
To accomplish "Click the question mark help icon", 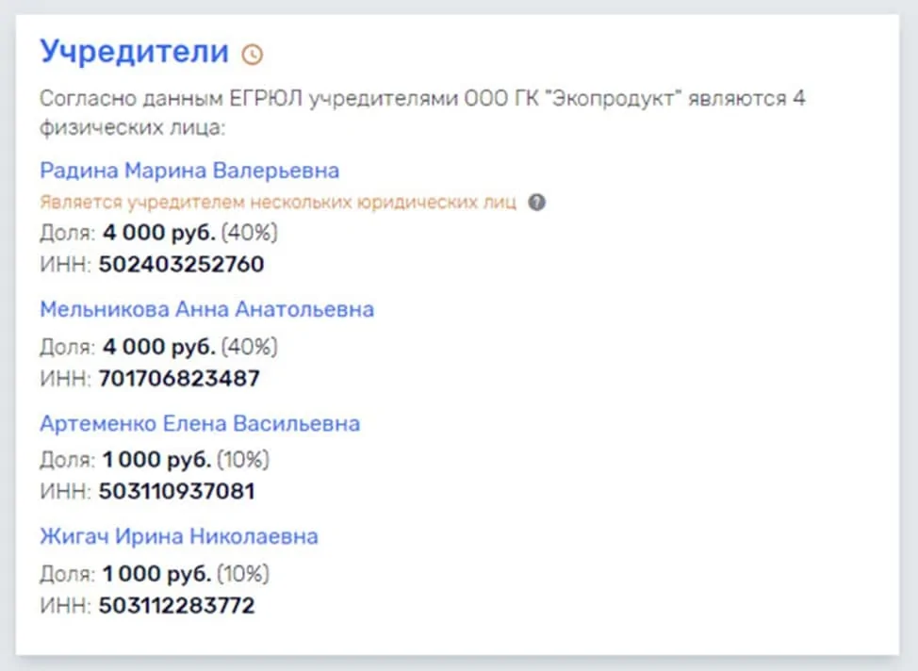I will pos(536,202).
